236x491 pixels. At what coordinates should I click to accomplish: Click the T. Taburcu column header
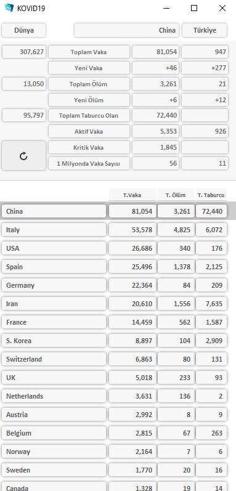[211, 195]
